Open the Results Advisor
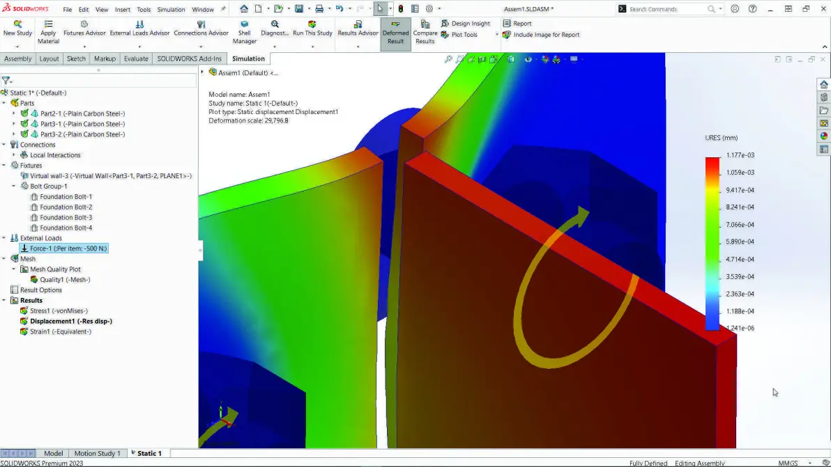 point(358,28)
